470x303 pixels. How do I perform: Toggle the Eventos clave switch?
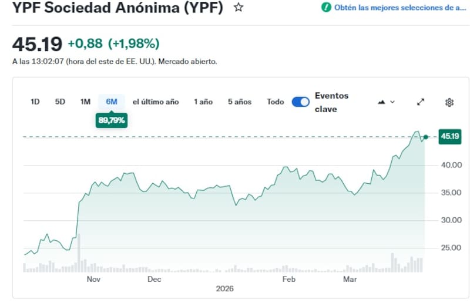(x=300, y=102)
